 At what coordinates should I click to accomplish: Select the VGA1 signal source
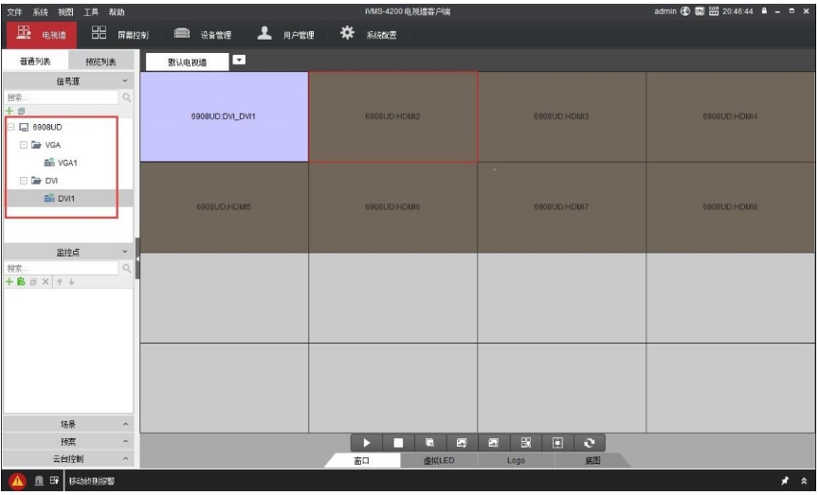tap(66, 163)
